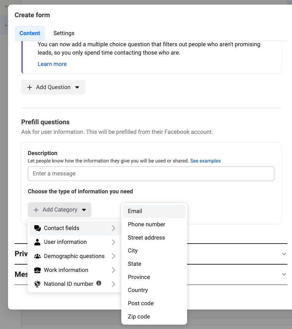292x329 pixels.
Task: Expand the Work information submenu chevron
Action: 113,270
